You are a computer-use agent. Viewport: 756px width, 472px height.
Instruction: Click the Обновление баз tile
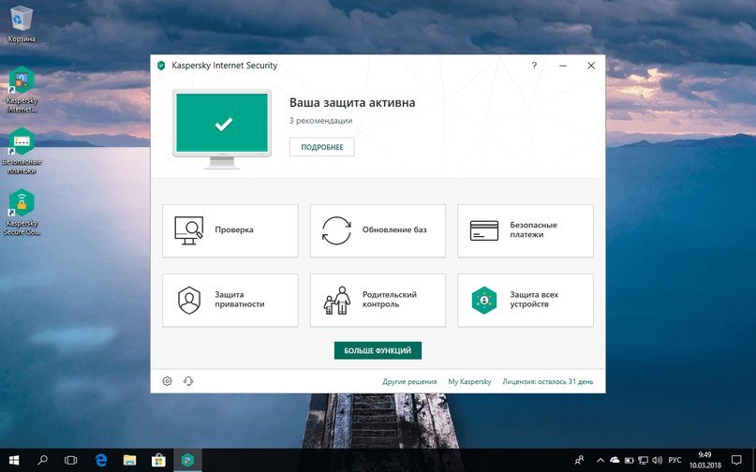point(378,230)
